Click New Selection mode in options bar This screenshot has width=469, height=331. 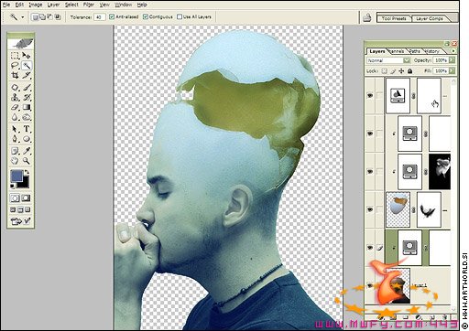(x=36, y=17)
